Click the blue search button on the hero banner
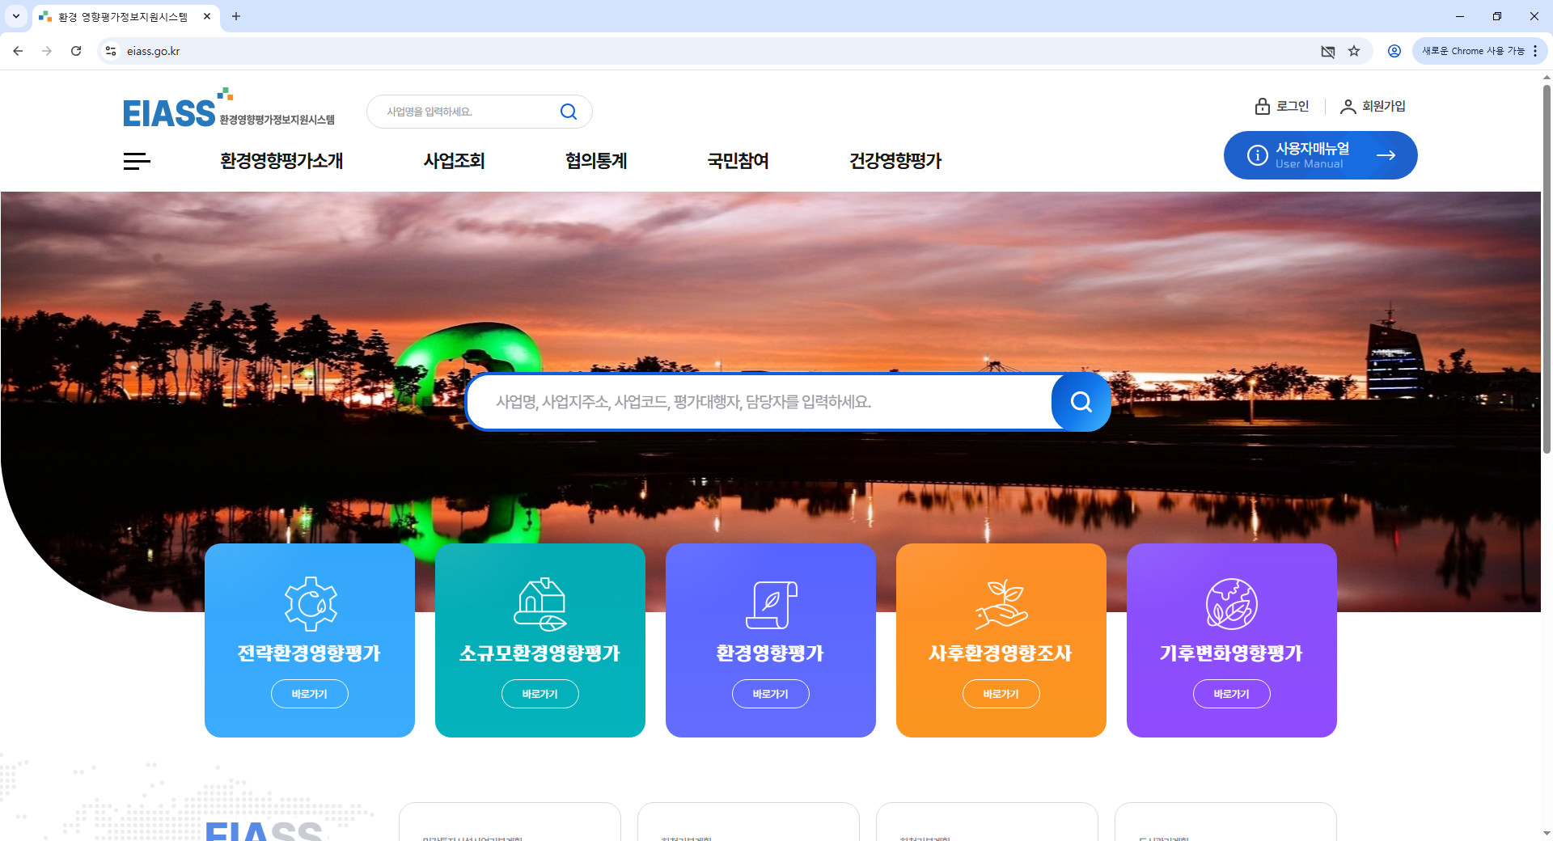The width and height of the screenshot is (1553, 841). 1081,402
